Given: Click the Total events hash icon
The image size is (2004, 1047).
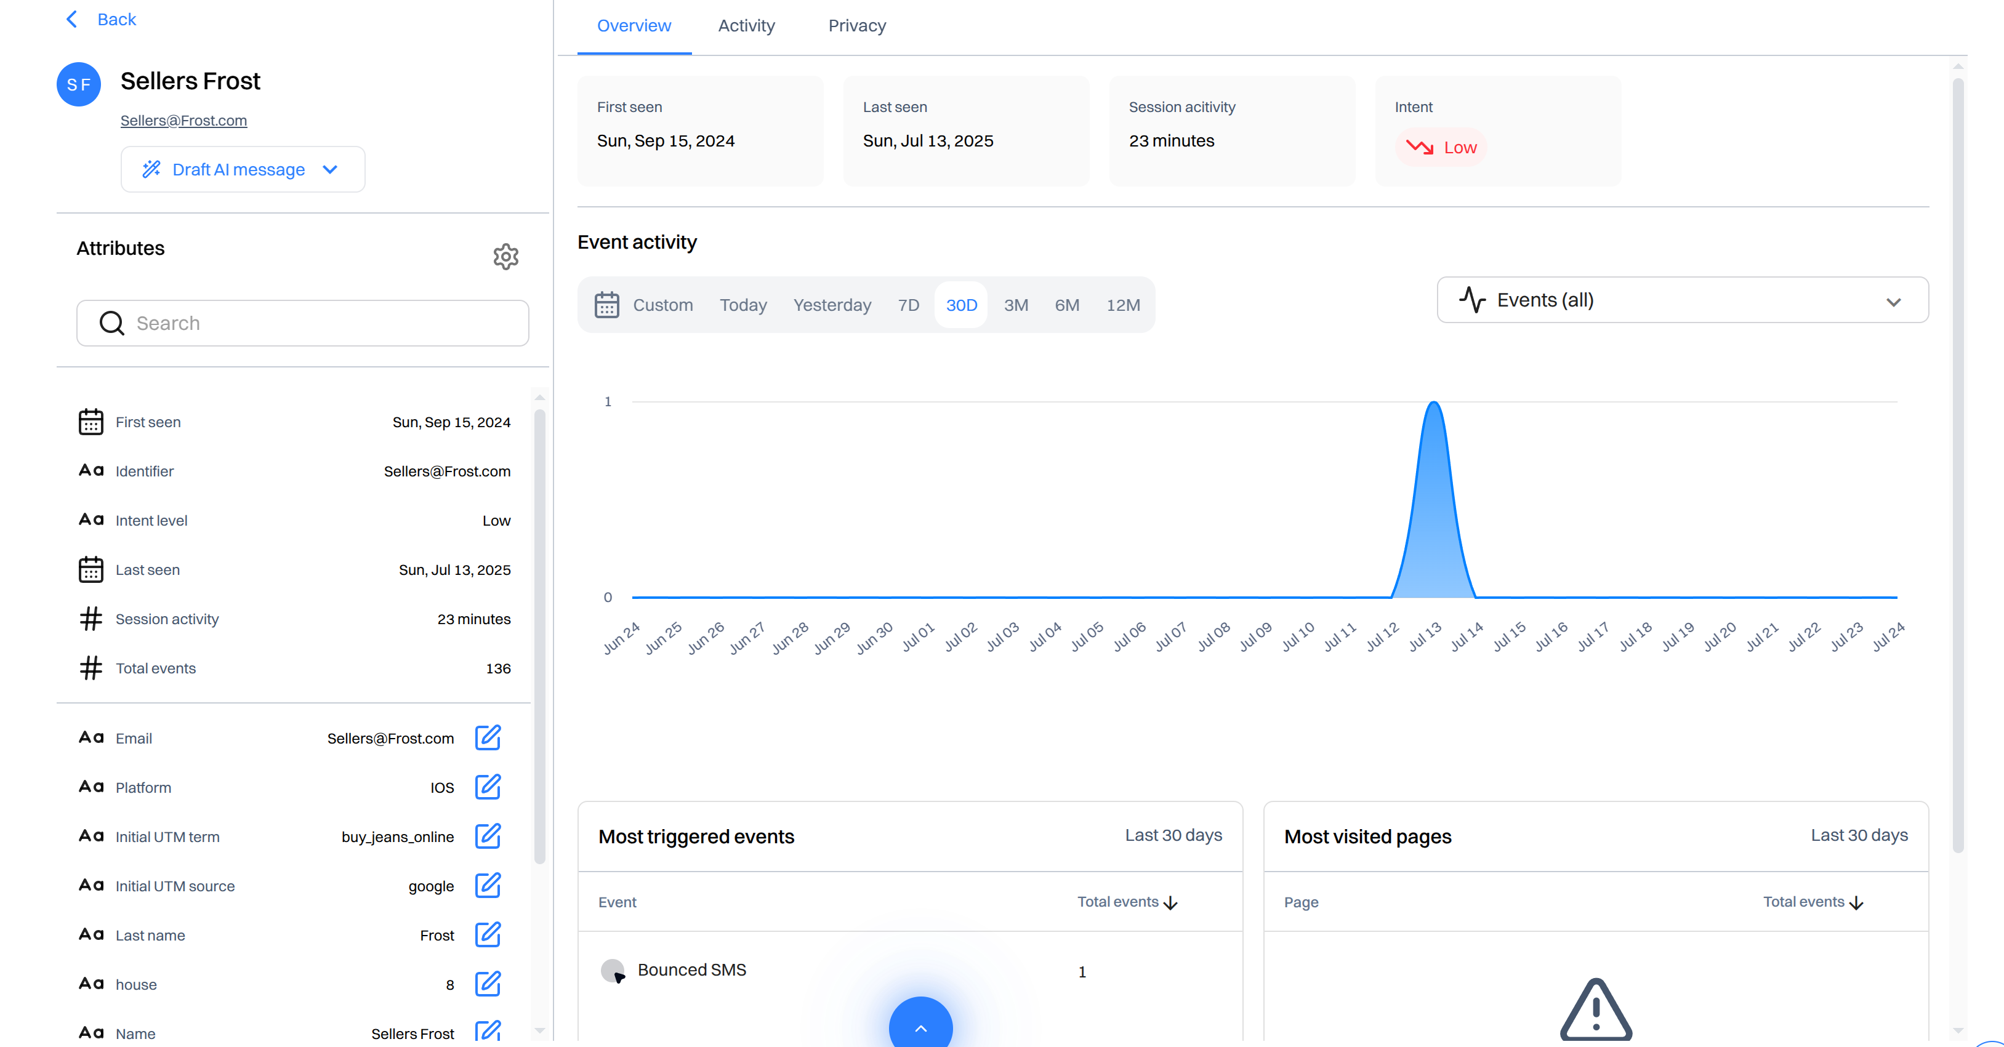Looking at the screenshot, I should pyautogui.click(x=91, y=667).
